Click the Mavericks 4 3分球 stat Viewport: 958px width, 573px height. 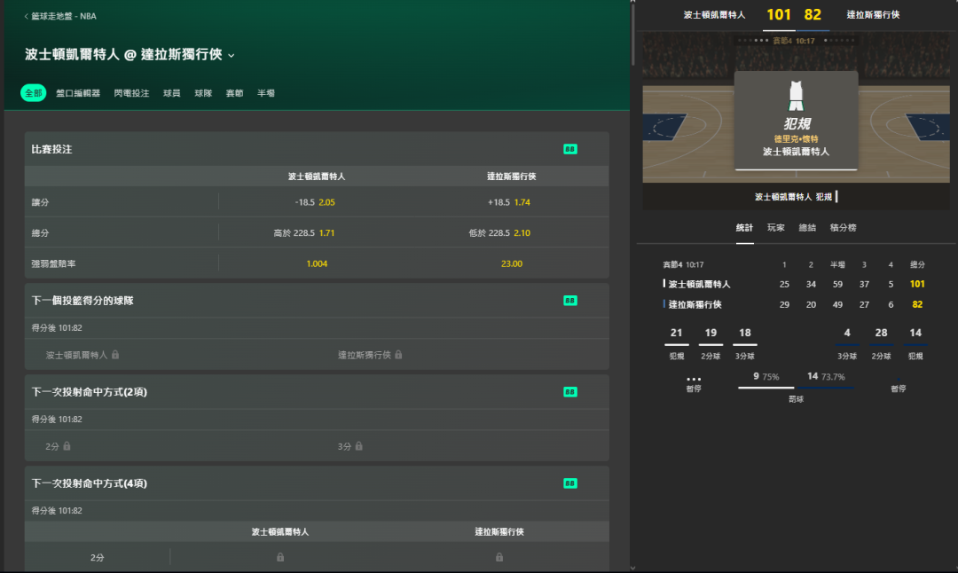pyautogui.click(x=847, y=343)
